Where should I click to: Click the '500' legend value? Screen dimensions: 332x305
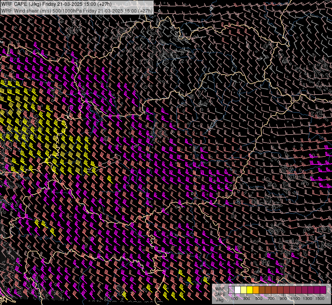coord(259,299)
